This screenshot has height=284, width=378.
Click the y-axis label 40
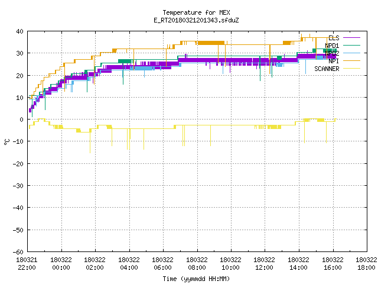[x=19, y=31]
